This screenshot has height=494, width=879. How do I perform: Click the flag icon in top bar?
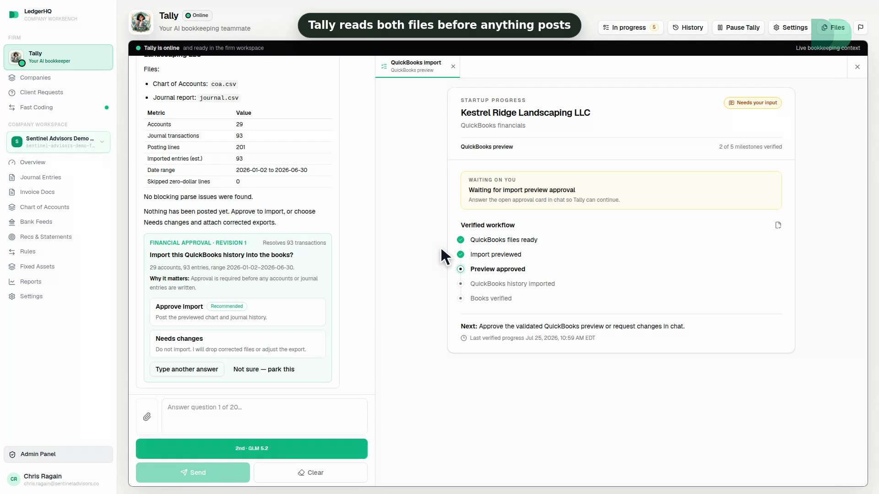861,27
